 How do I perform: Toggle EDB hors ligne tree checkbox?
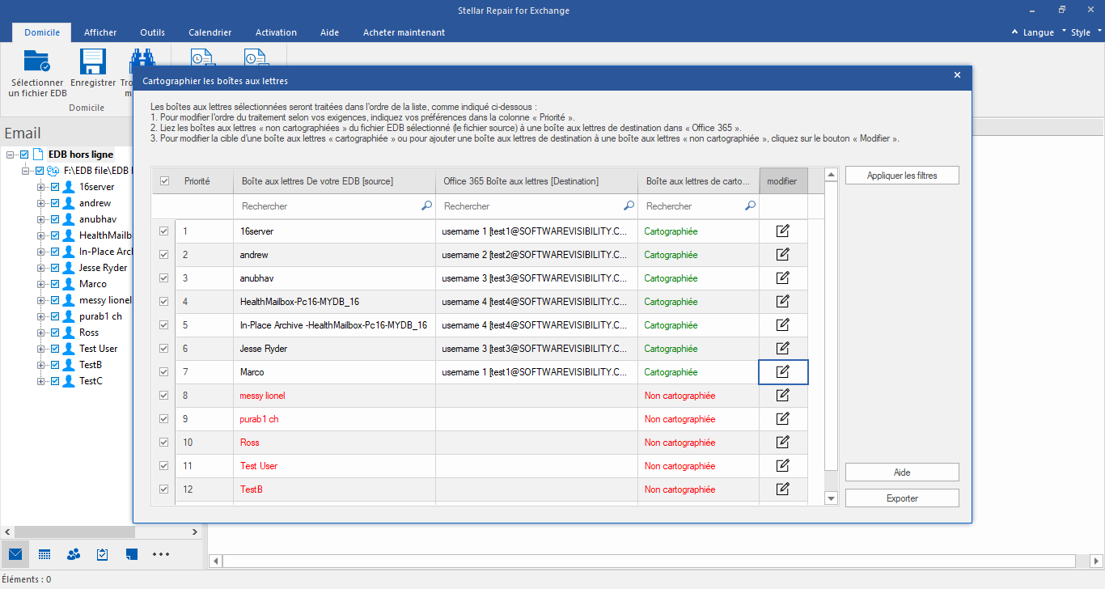pyautogui.click(x=24, y=155)
